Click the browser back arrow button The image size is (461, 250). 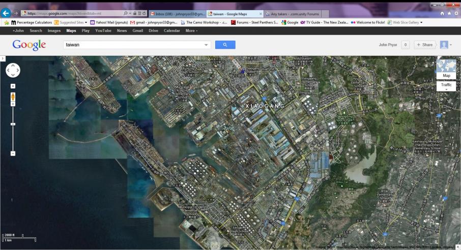pyautogui.click(x=6, y=14)
